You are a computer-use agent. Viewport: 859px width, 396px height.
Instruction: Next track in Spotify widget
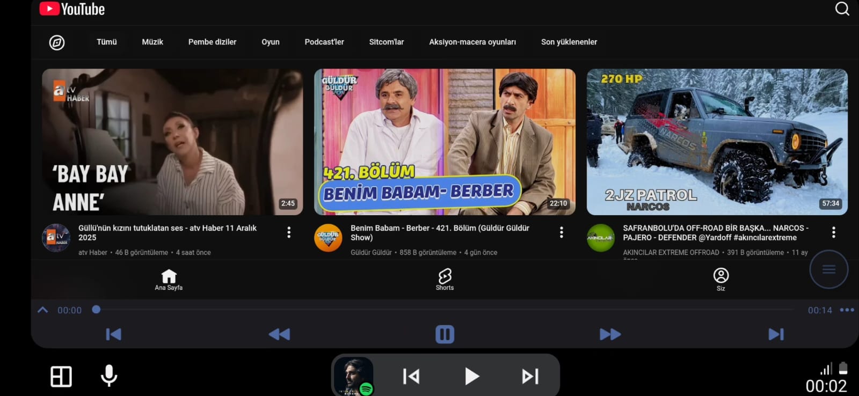pyautogui.click(x=530, y=376)
